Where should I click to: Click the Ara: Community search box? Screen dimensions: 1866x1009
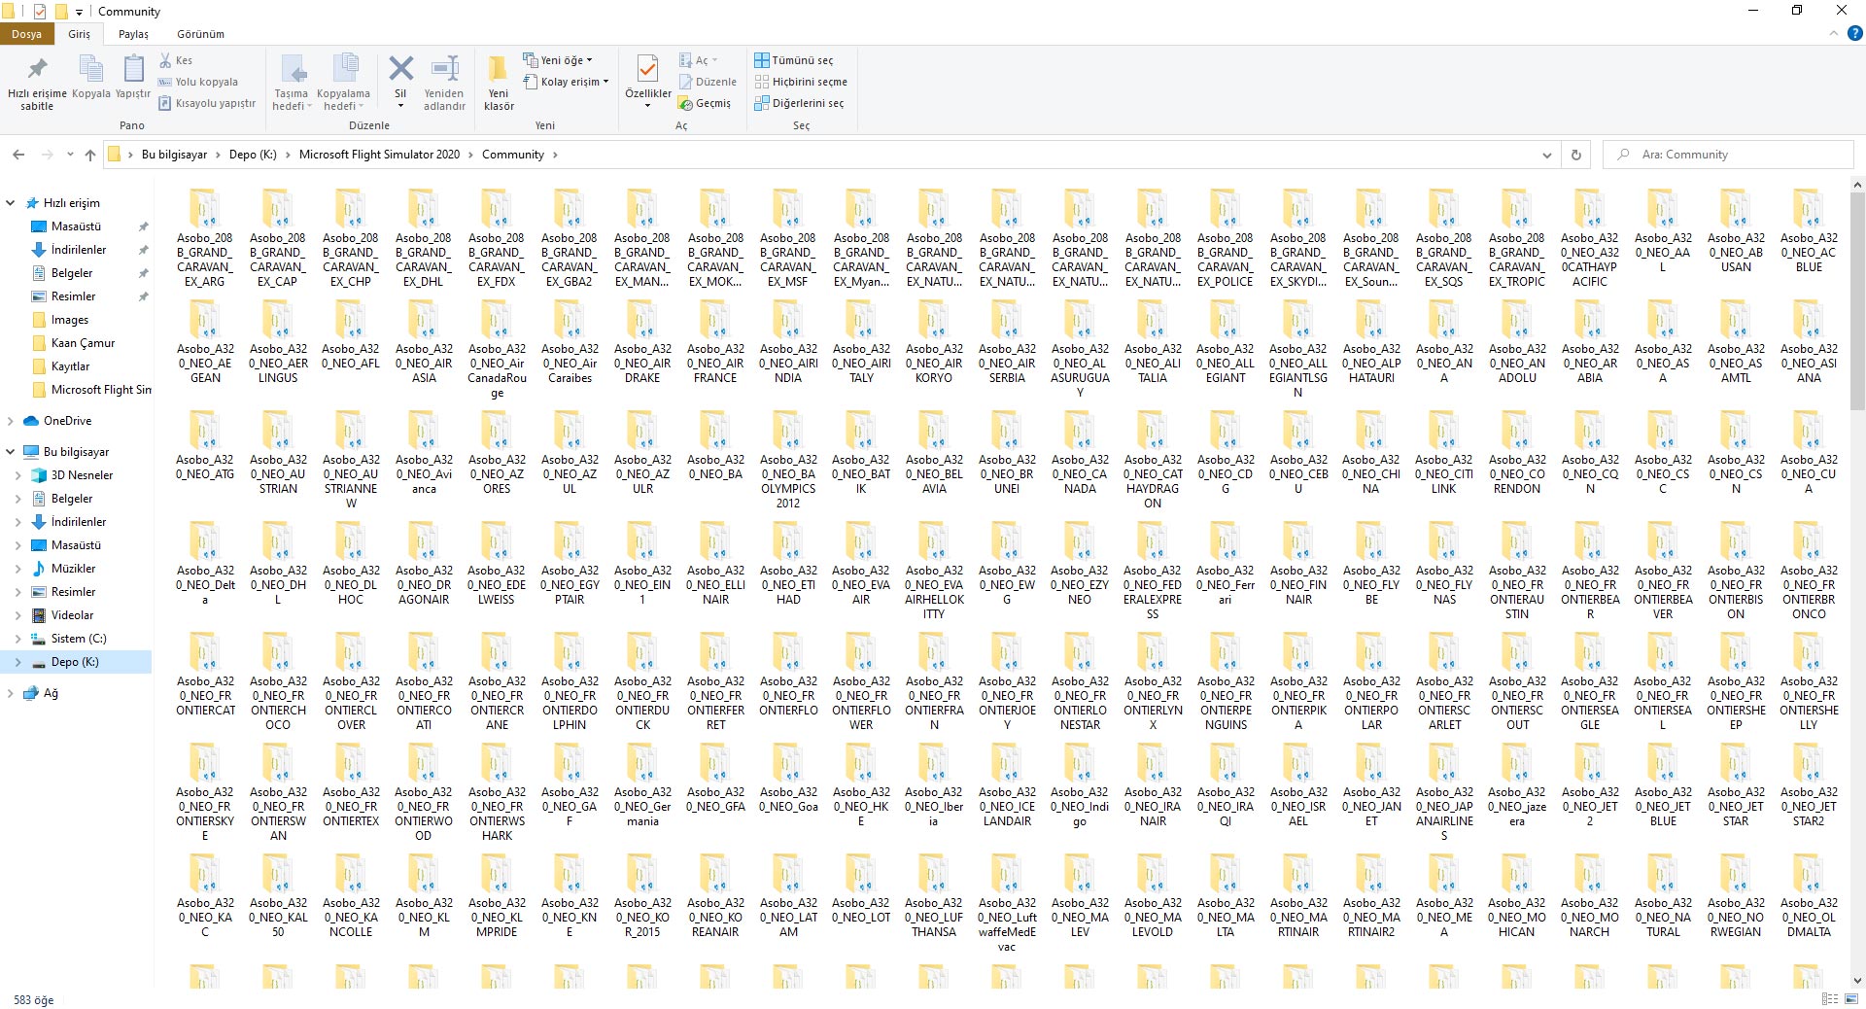[1728, 155]
